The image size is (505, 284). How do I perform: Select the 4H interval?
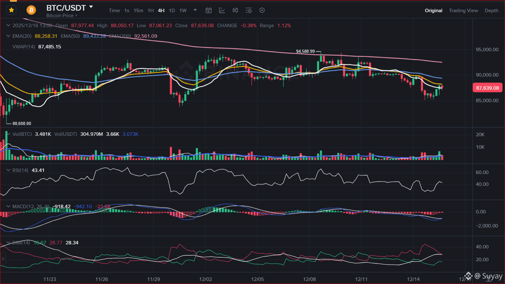click(161, 11)
